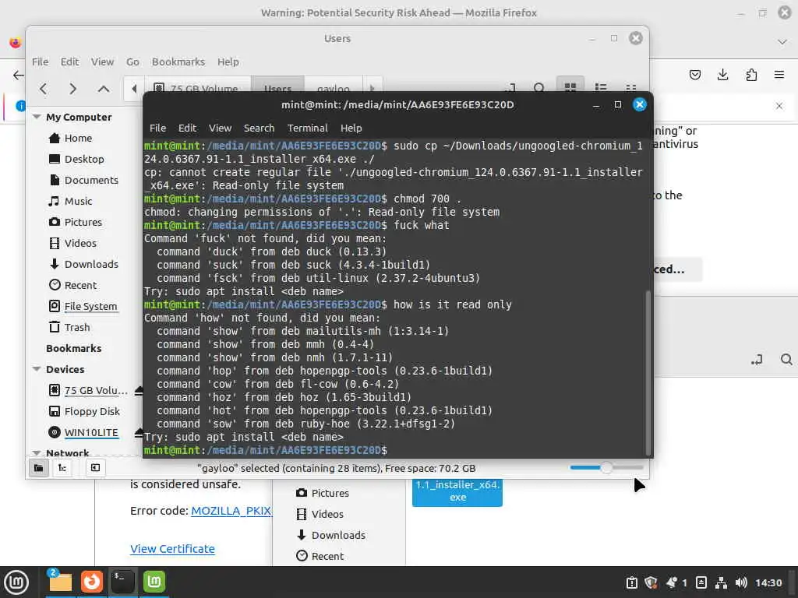This screenshot has height=598, width=798.
Task: Click the terminal vertical scrollbar
Action: tap(648, 374)
